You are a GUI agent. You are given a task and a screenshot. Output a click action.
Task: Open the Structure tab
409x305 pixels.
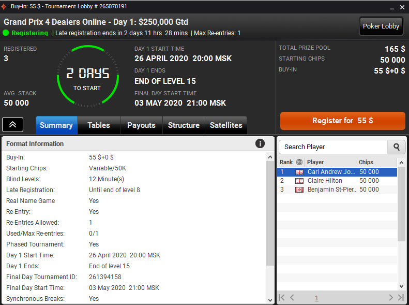point(184,125)
